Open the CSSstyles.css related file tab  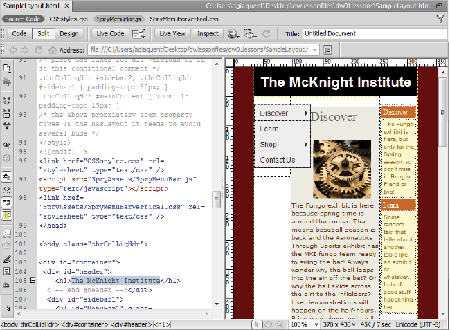pos(69,19)
